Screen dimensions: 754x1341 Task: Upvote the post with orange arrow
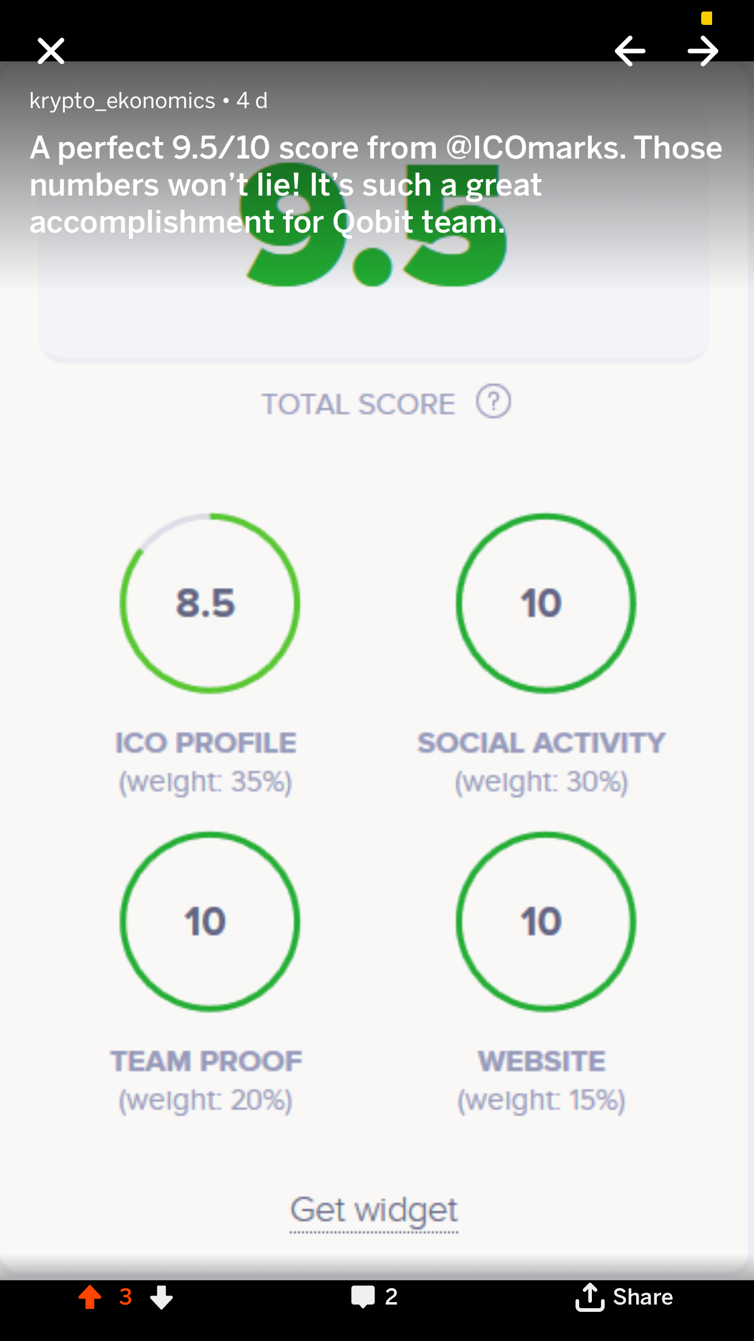(90, 1297)
